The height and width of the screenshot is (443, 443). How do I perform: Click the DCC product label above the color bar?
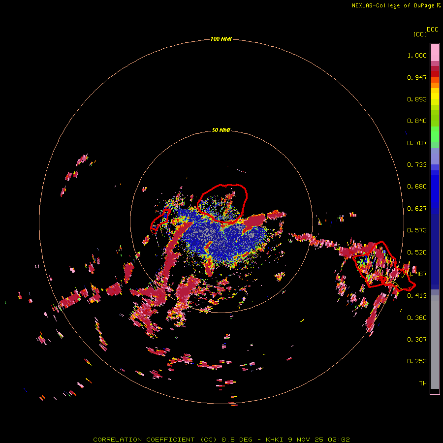coord(433,30)
